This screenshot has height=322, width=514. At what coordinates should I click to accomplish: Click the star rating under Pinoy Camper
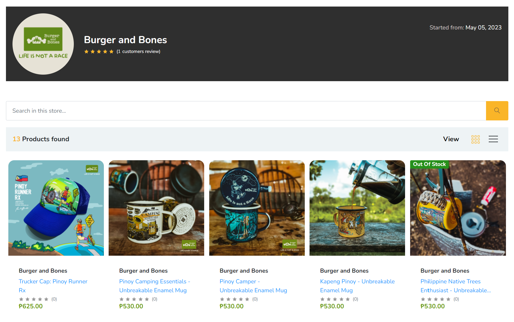tap(235, 299)
